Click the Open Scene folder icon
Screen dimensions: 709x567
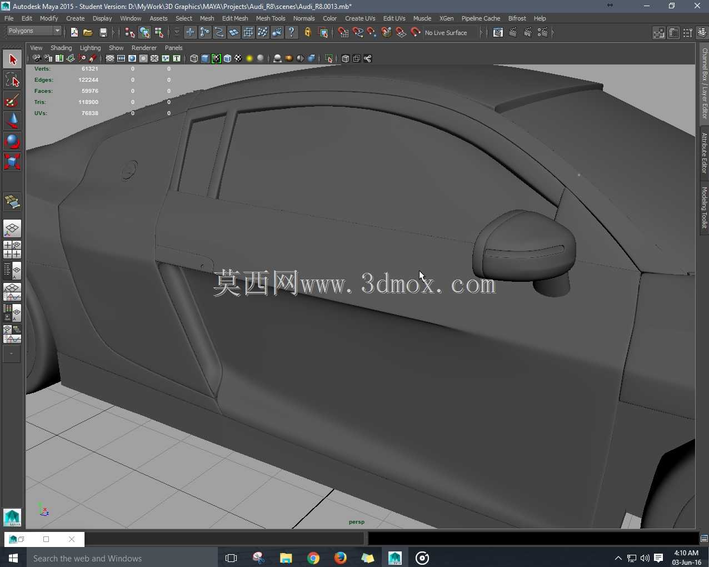[x=88, y=33]
